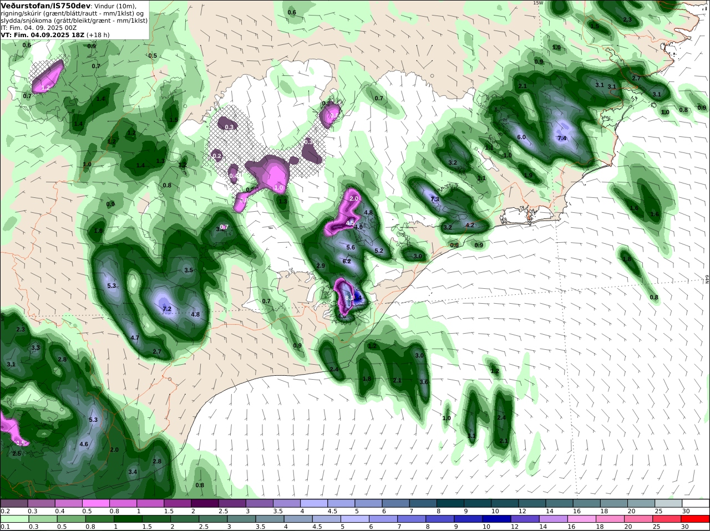
Task: Click the 2.9 precipitation value on the map
Action: tap(321, 265)
